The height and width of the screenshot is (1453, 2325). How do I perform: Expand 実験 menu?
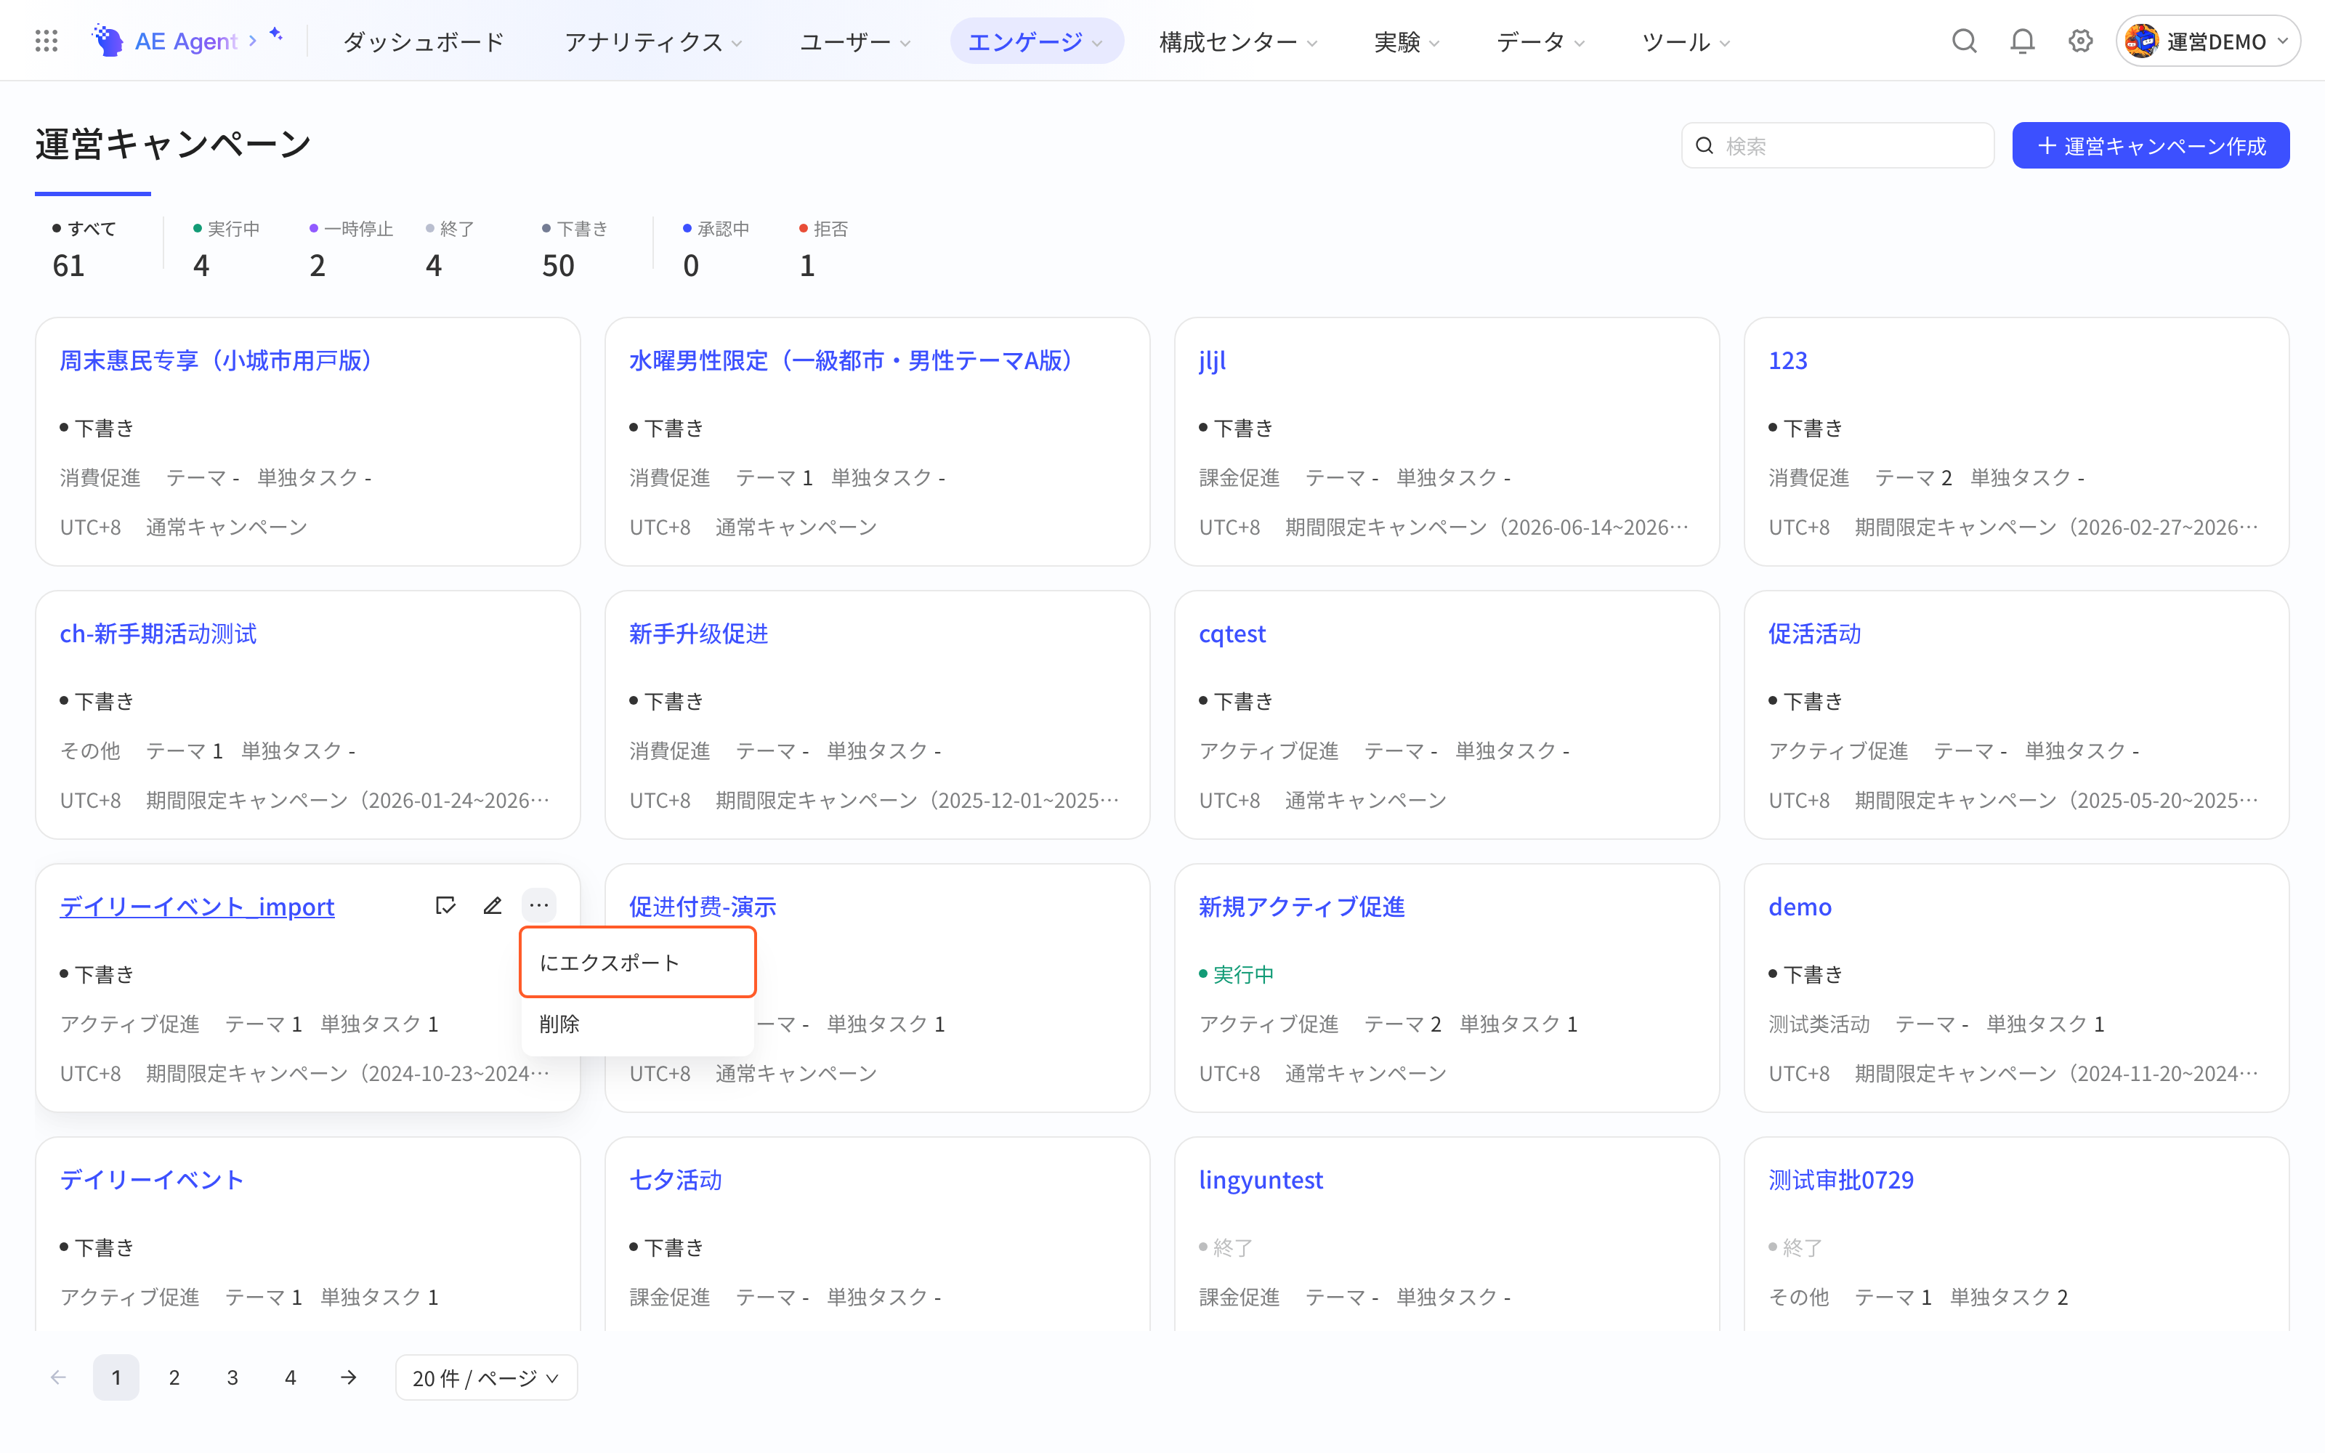1407,41
